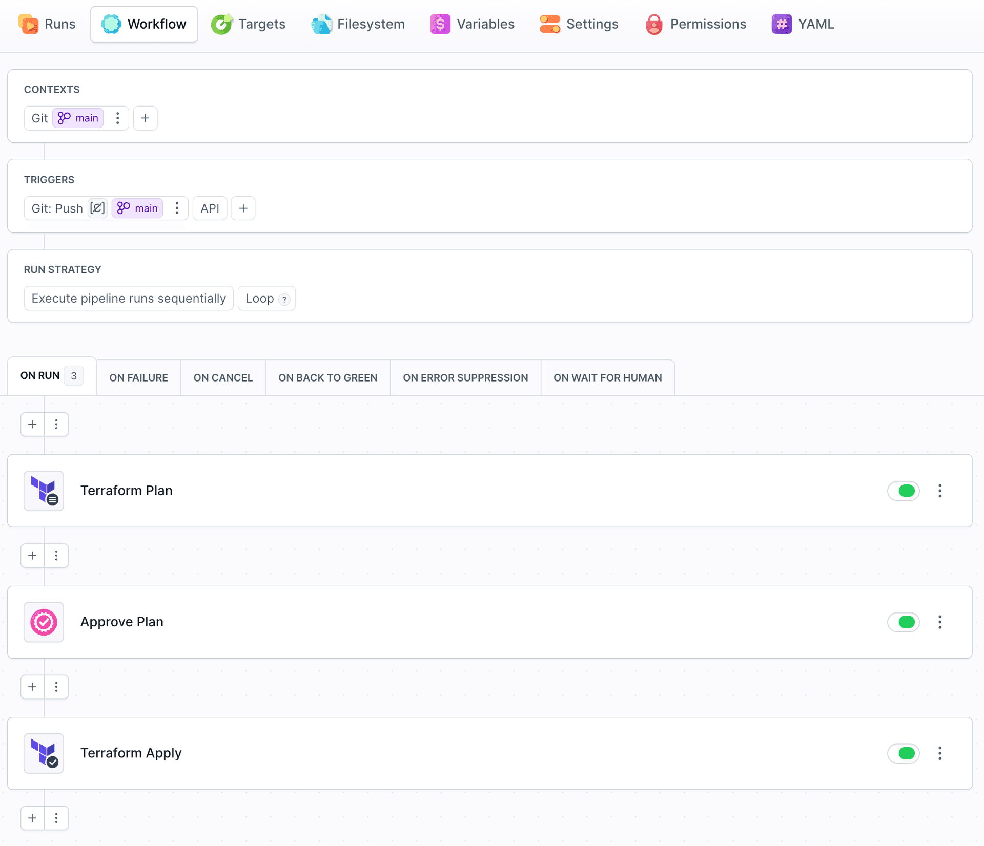Disable the Approve Plan action toggle

point(904,622)
